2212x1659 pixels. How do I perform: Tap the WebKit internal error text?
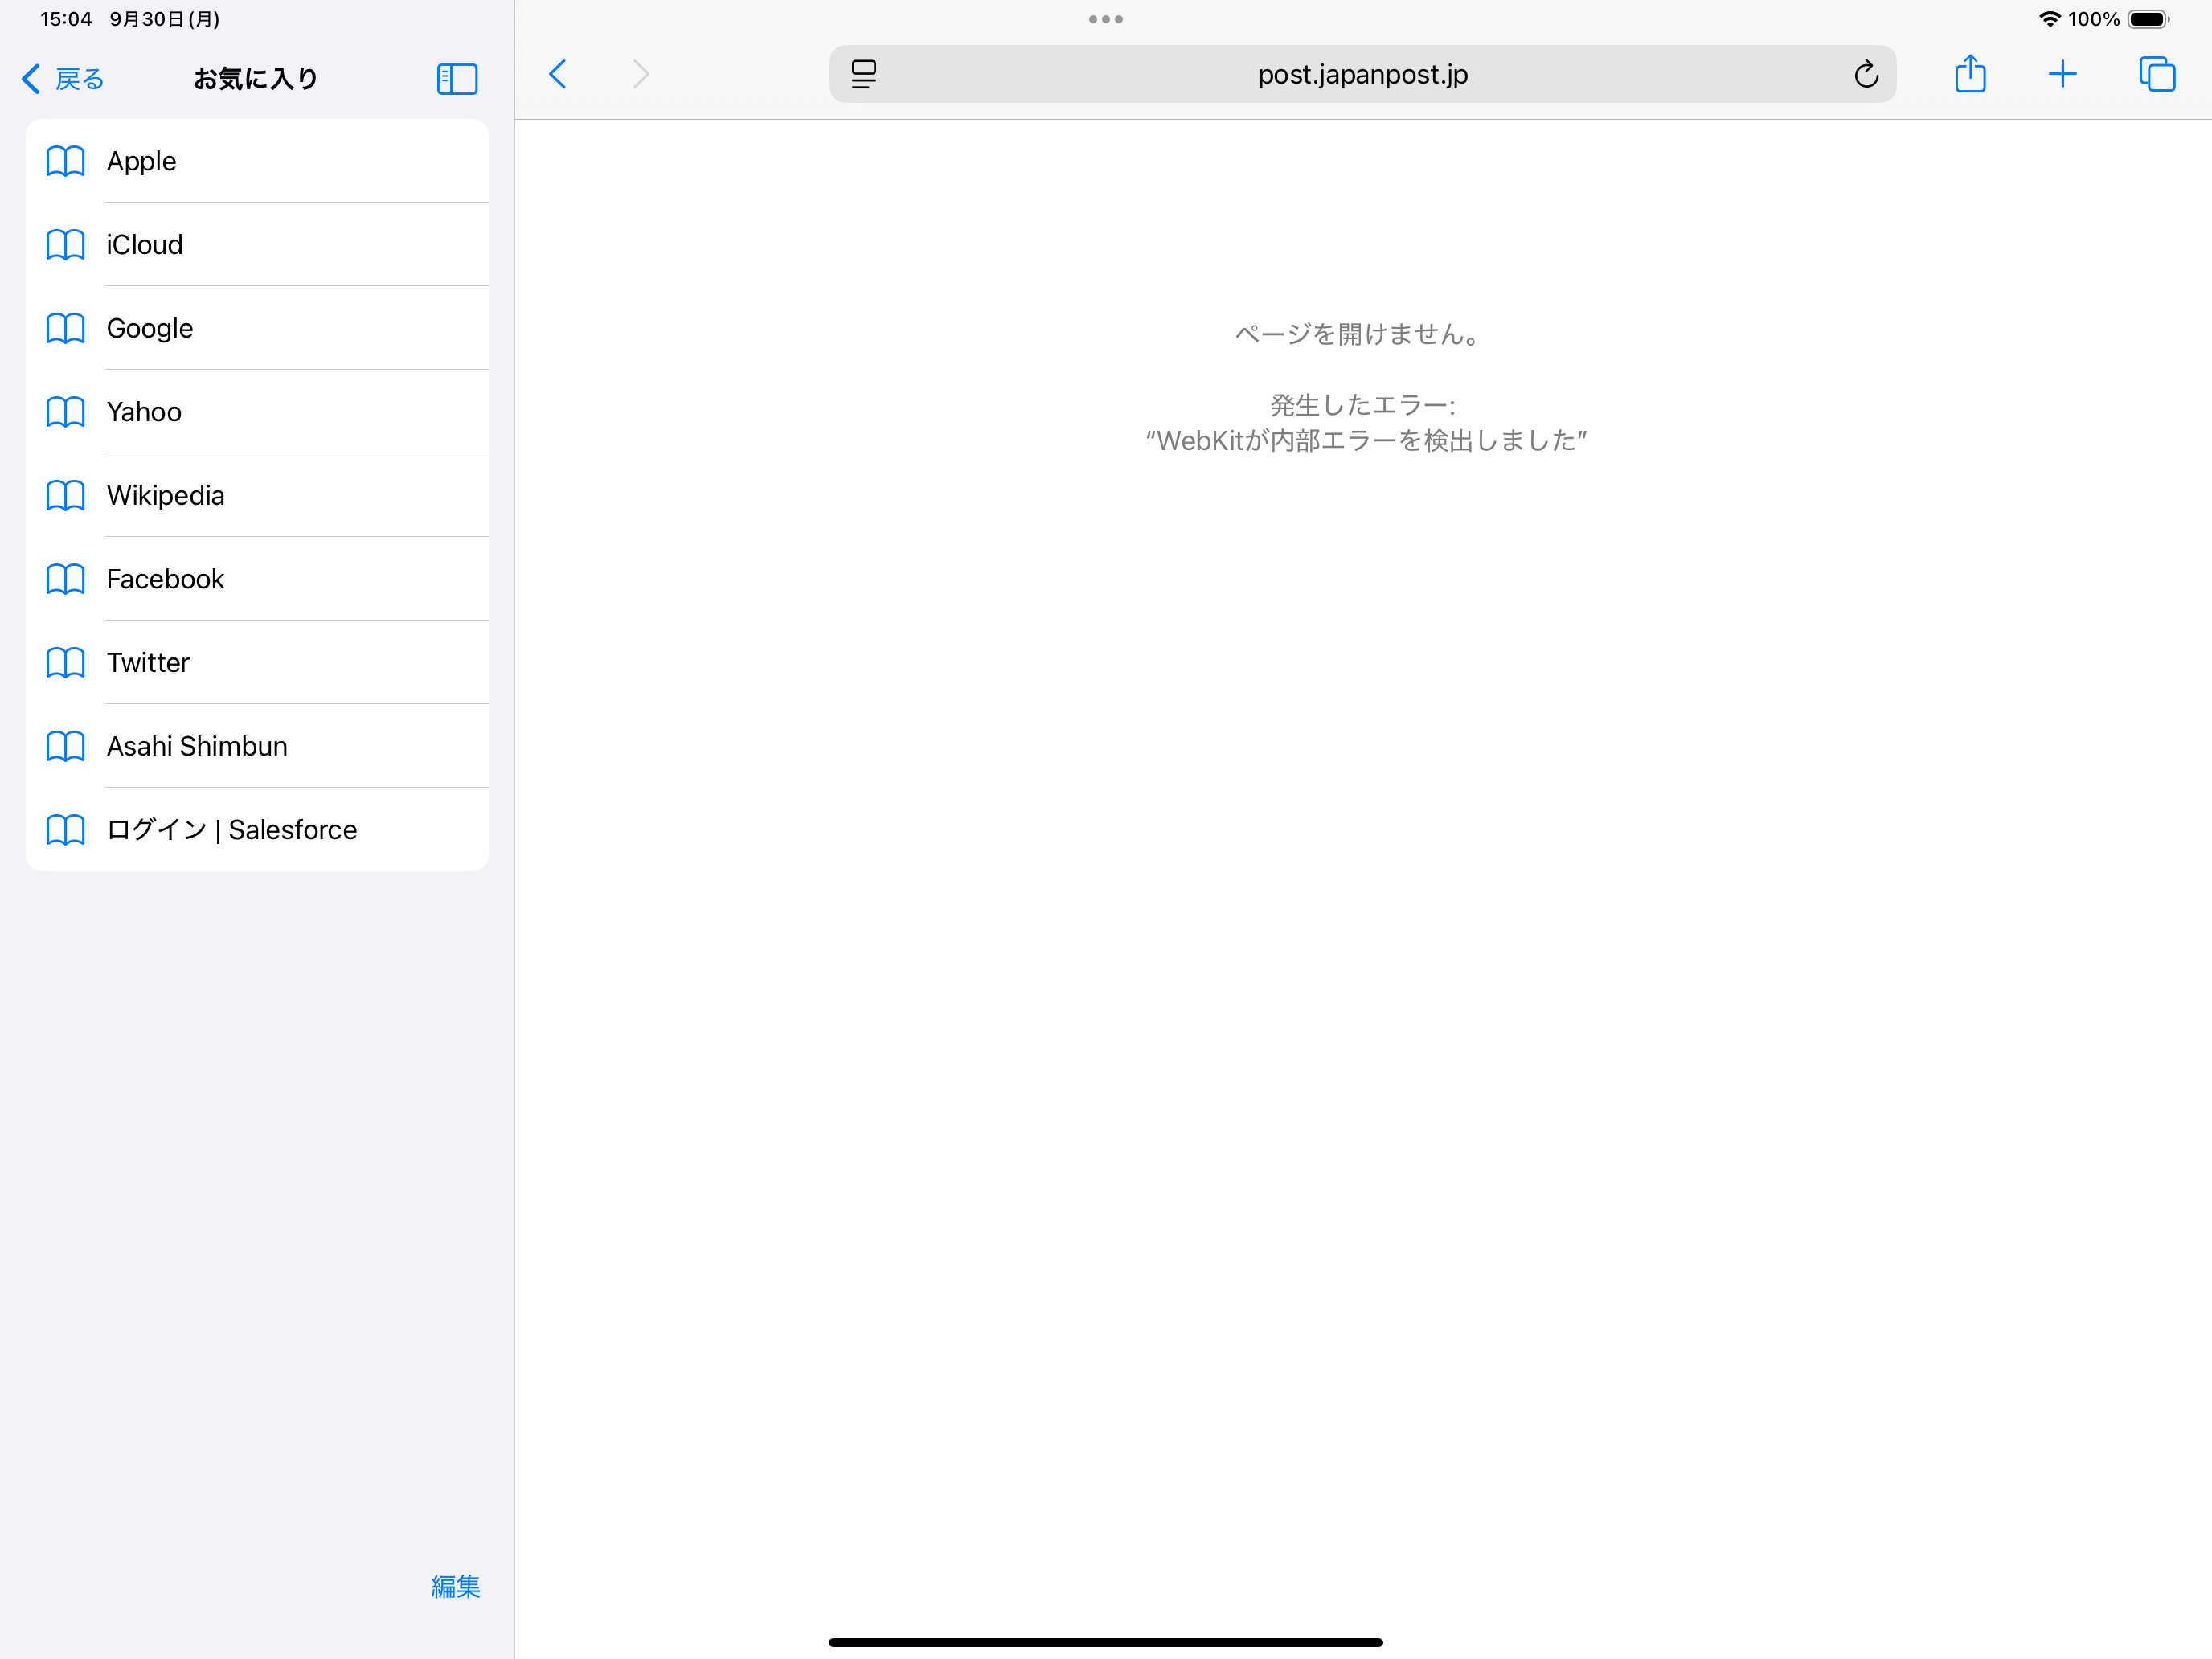coord(1366,441)
